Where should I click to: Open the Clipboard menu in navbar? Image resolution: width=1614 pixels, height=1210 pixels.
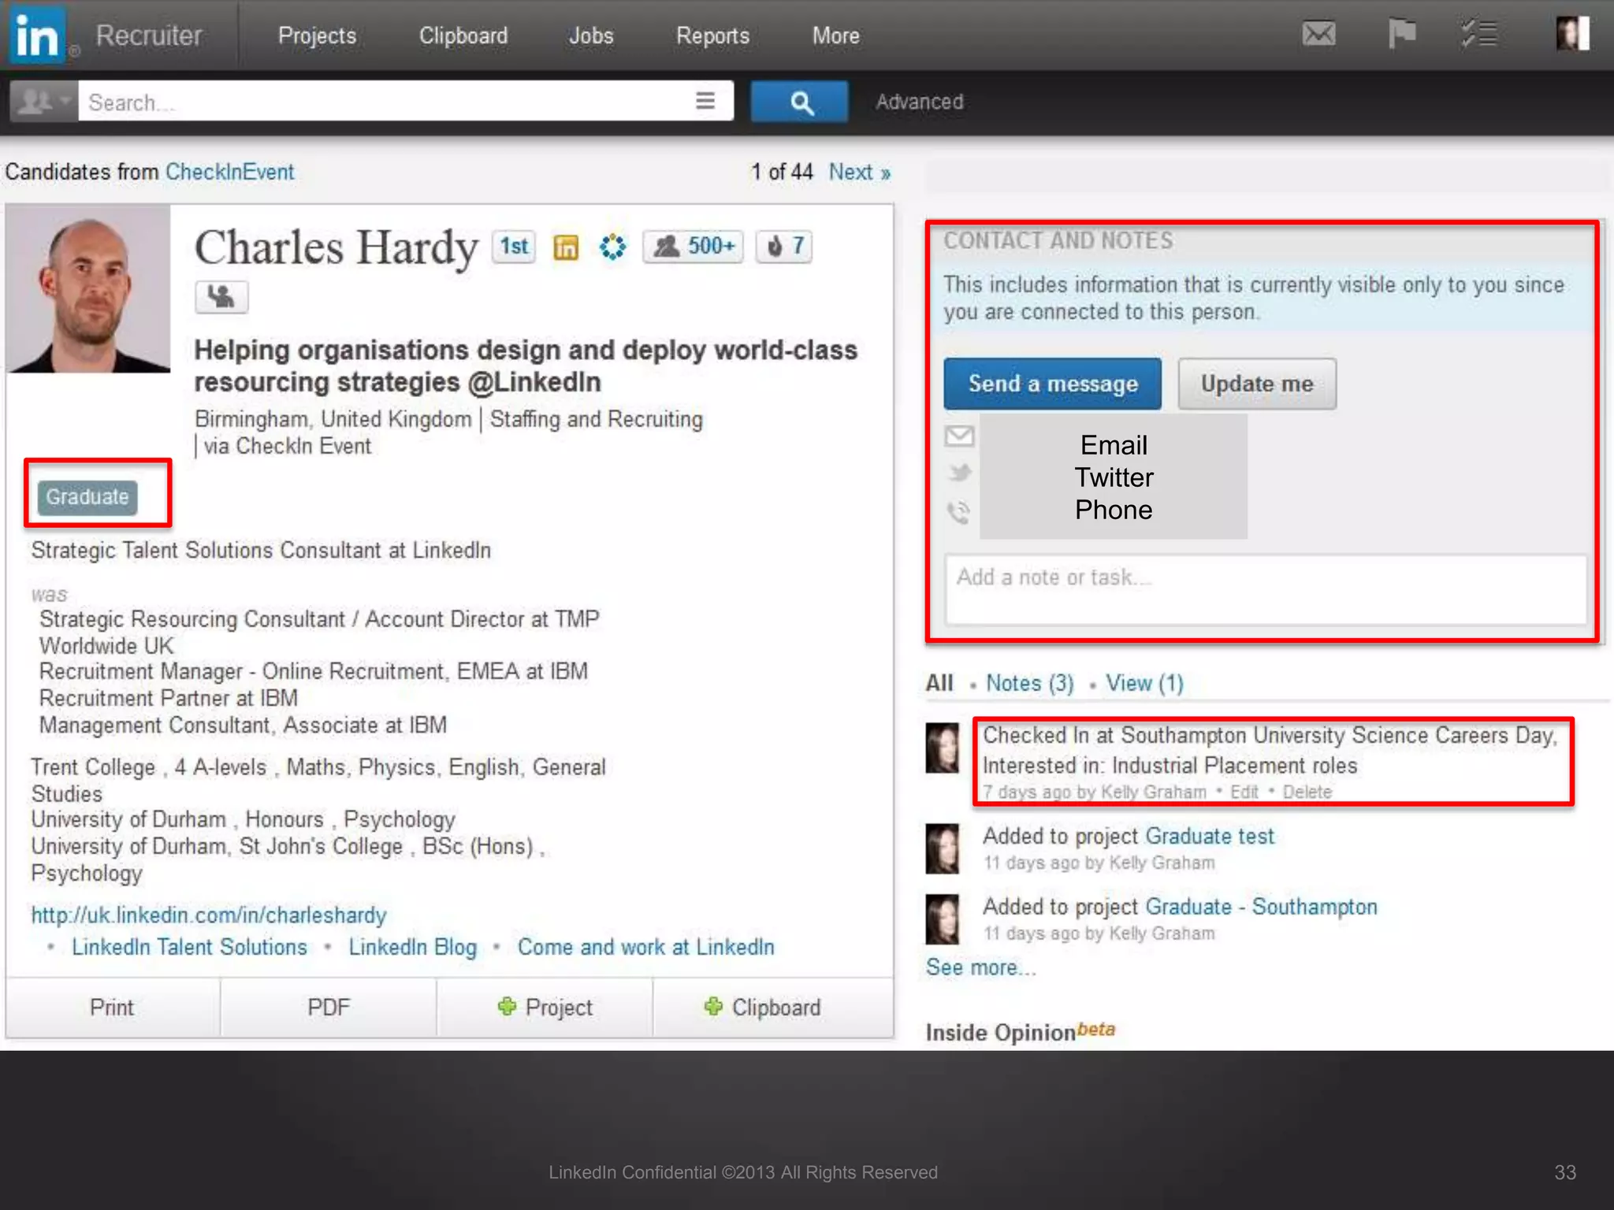point(463,35)
